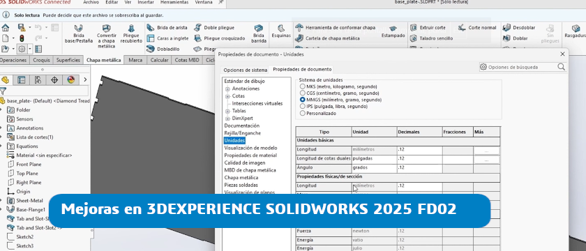Open the Herramientas menu

(x=174, y=2)
